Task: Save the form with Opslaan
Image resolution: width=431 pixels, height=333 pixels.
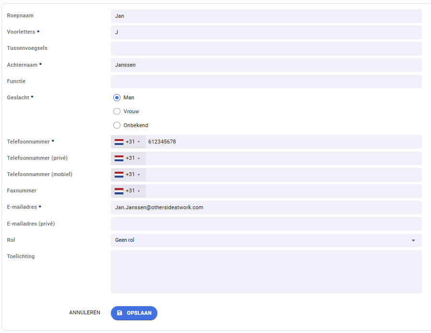Action: pos(134,313)
